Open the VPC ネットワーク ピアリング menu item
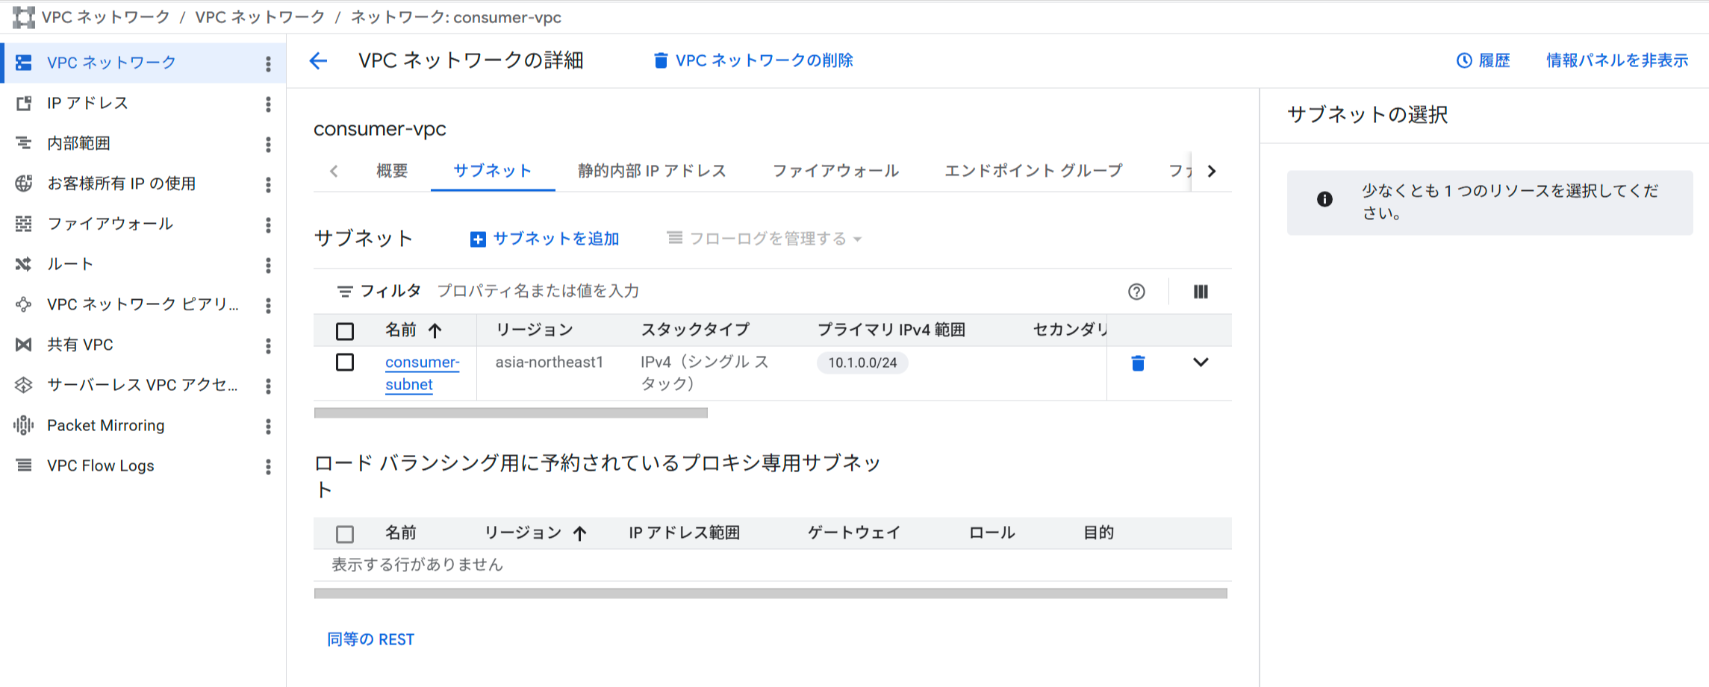The width and height of the screenshot is (1709, 687). click(143, 304)
